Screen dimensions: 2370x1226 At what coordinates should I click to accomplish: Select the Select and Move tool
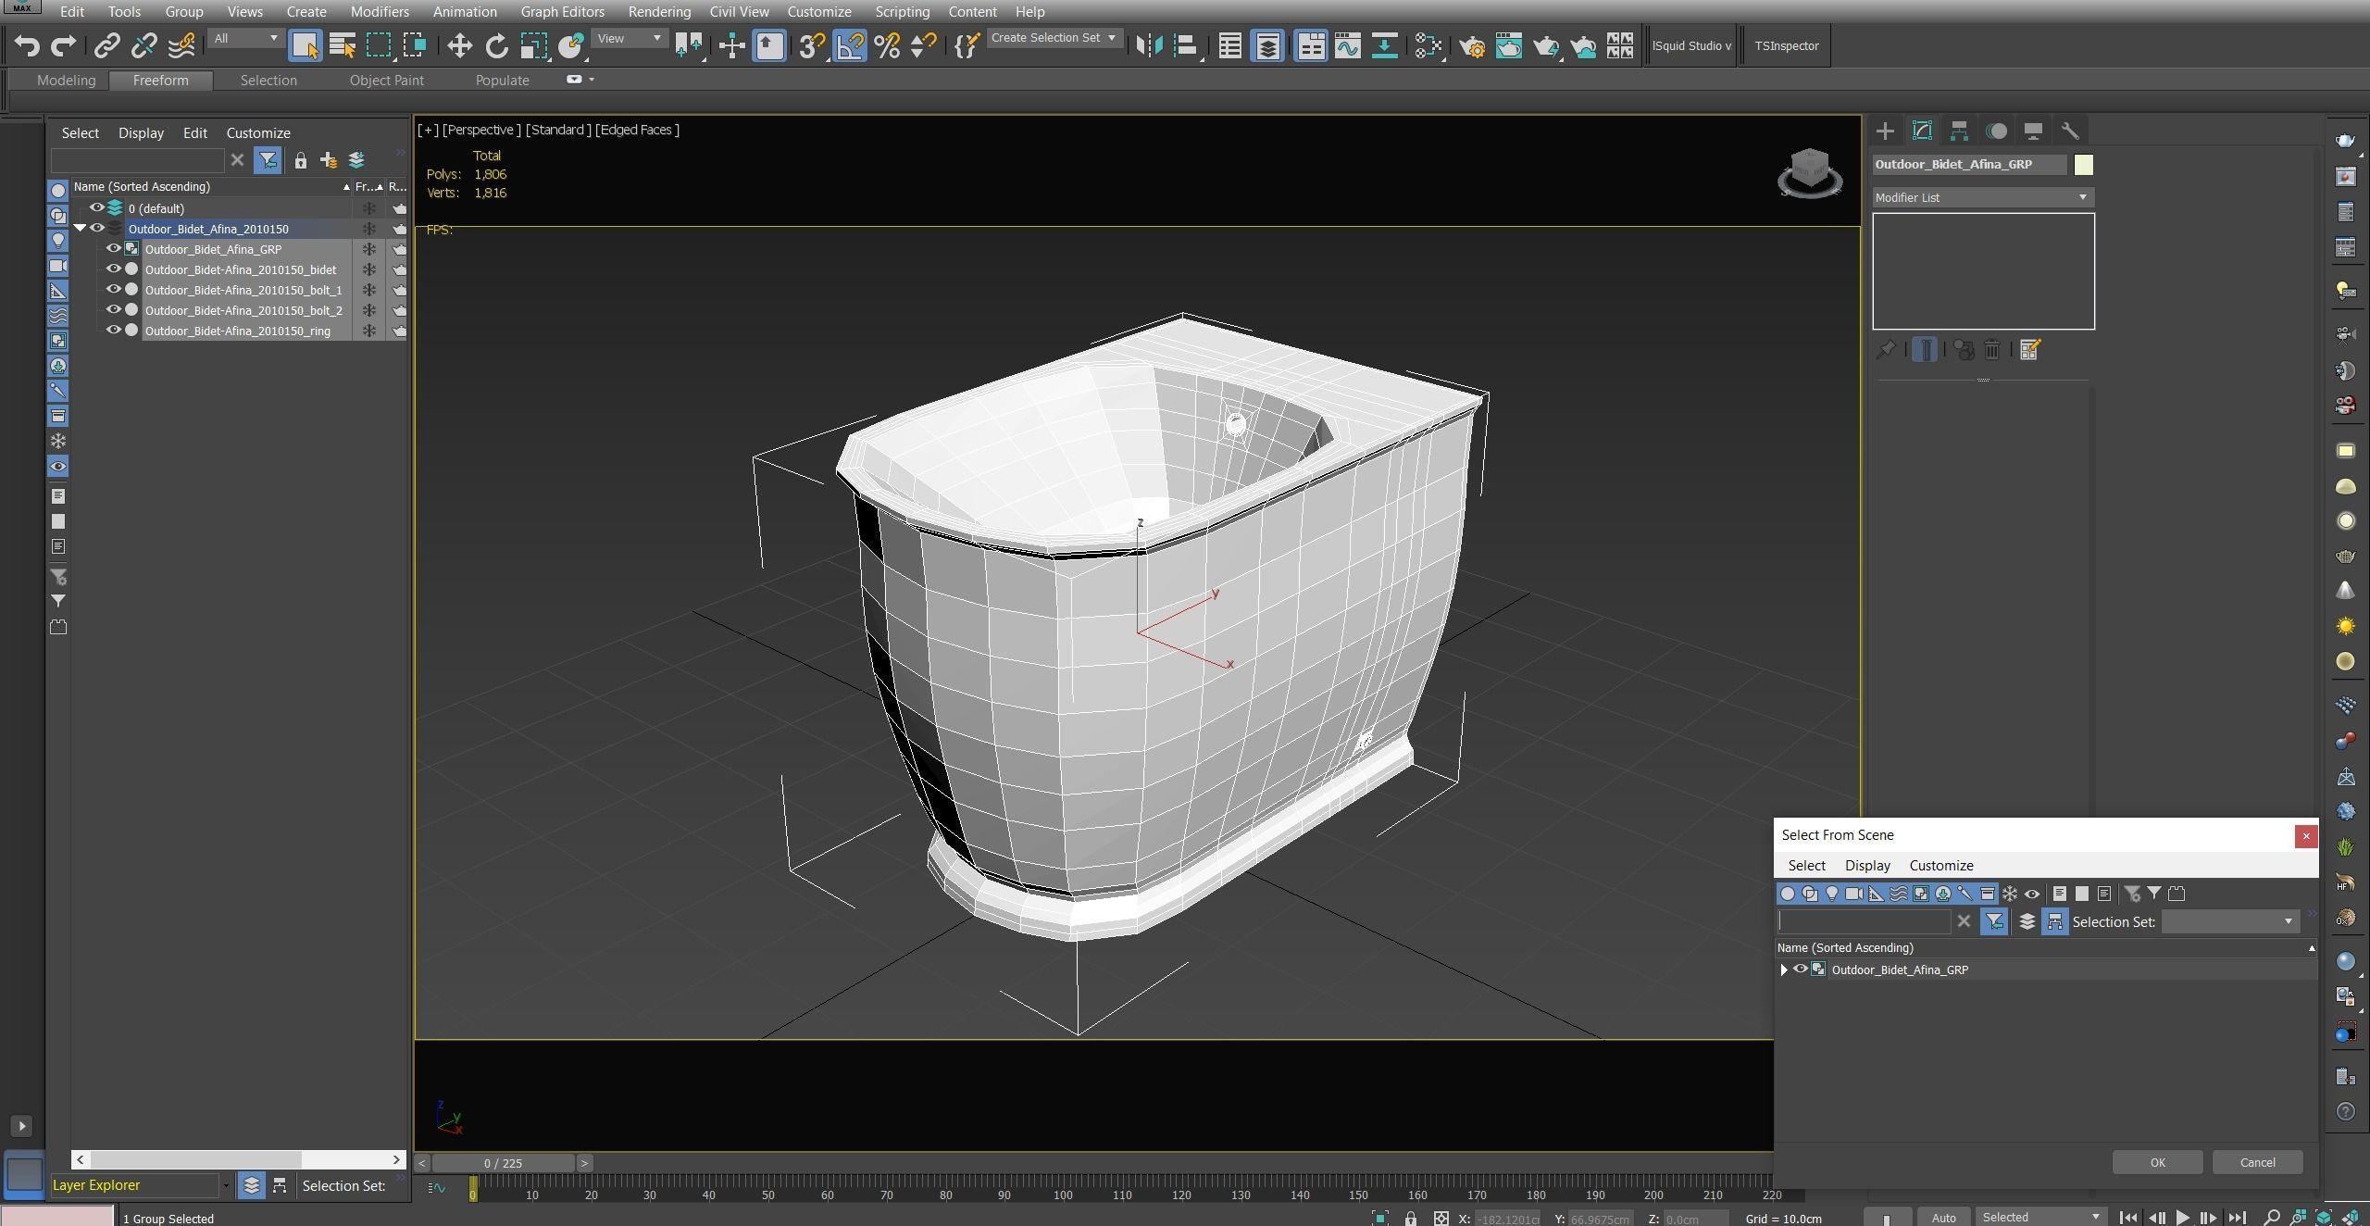[459, 45]
